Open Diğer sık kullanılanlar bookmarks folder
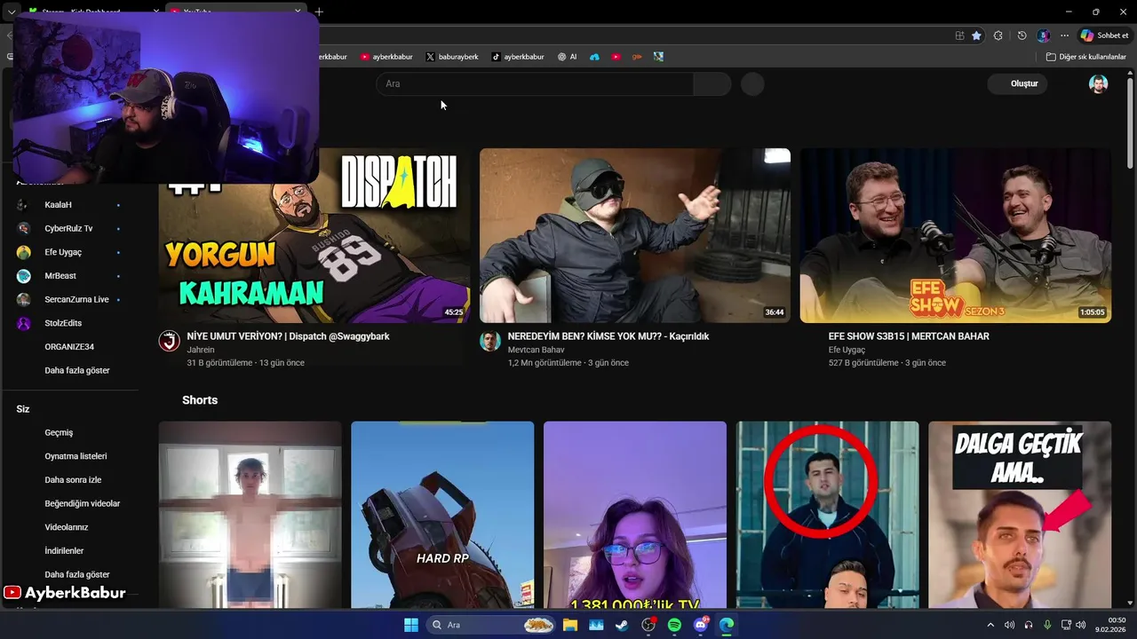1137x639 pixels. coord(1085,57)
